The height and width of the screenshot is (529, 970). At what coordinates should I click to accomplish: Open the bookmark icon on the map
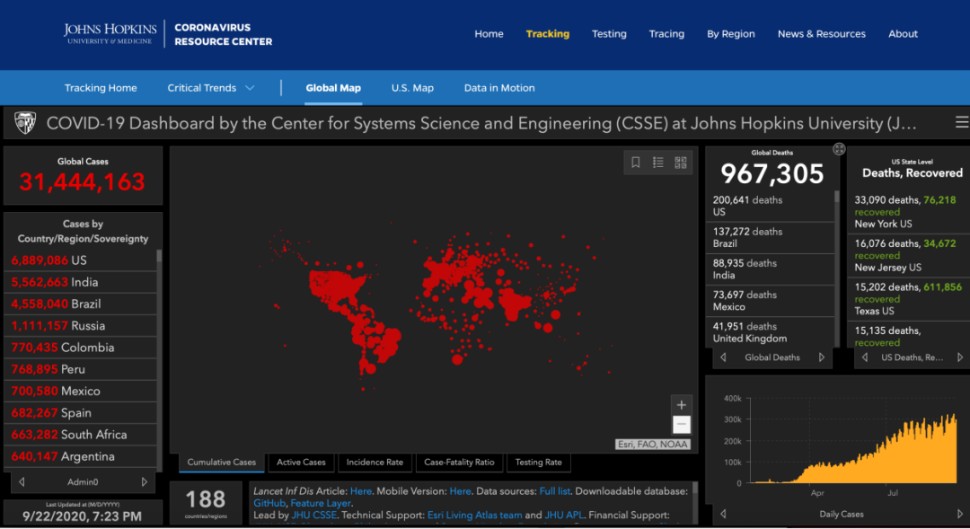635,162
